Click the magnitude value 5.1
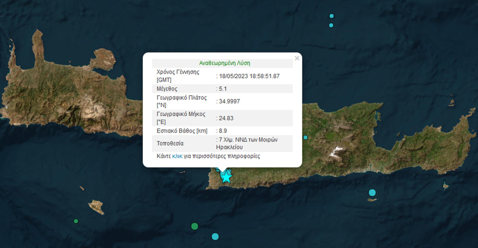The width and height of the screenshot is (478, 248). click(223, 89)
